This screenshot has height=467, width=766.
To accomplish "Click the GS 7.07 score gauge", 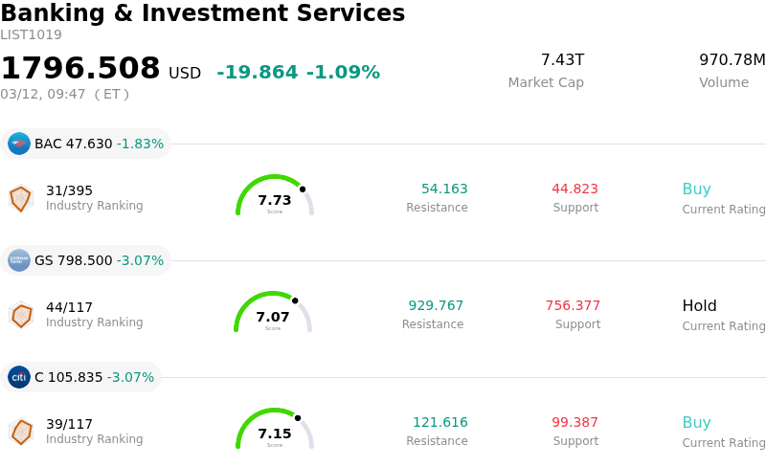I will coord(273,313).
